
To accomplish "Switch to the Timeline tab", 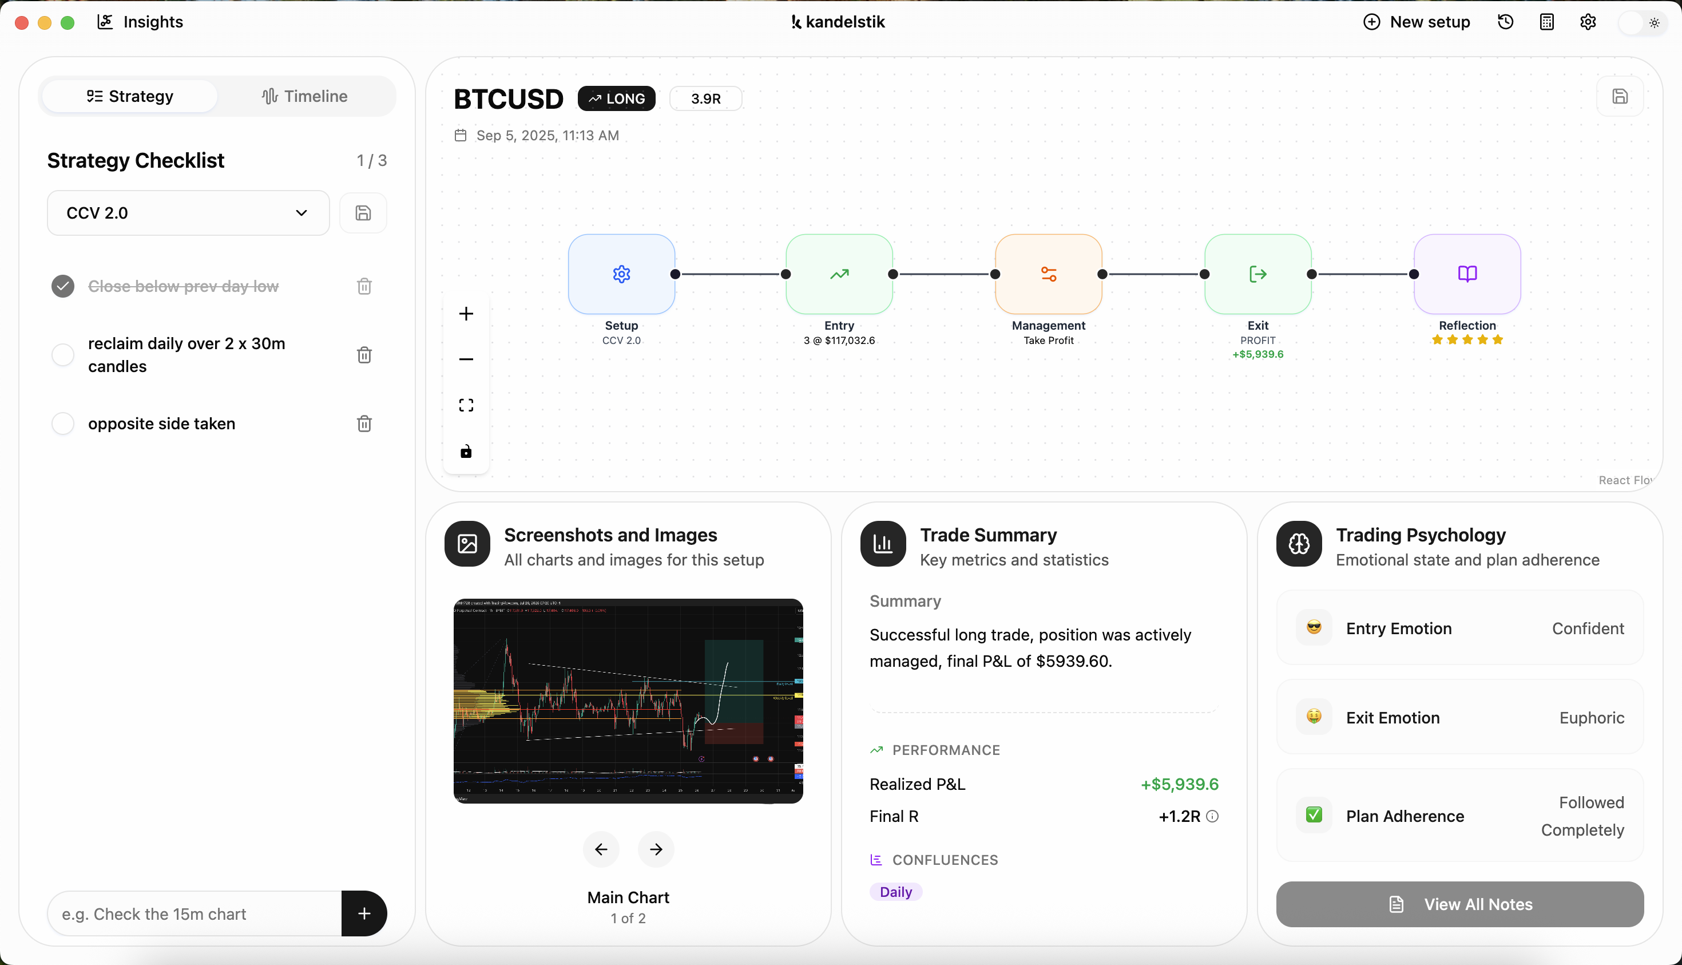I will 305,96.
